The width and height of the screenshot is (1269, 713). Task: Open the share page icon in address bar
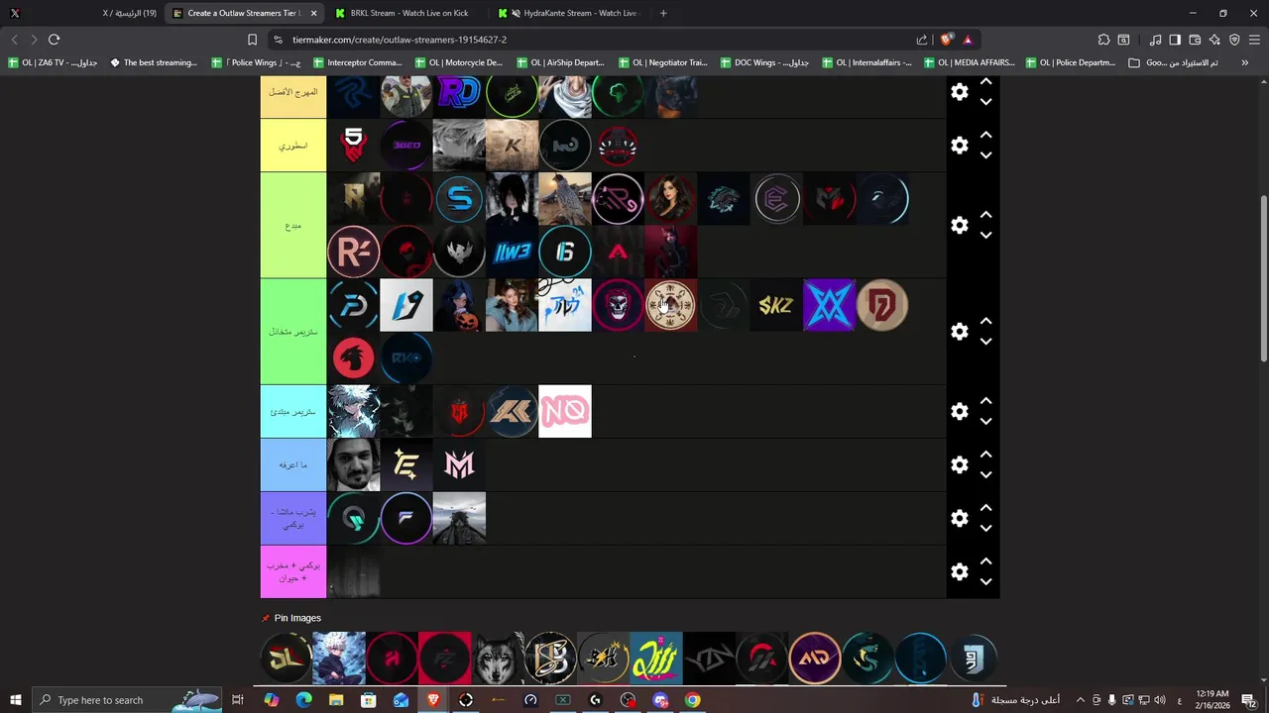click(x=922, y=40)
